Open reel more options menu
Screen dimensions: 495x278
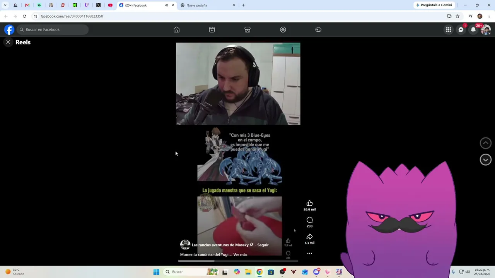[309, 253]
